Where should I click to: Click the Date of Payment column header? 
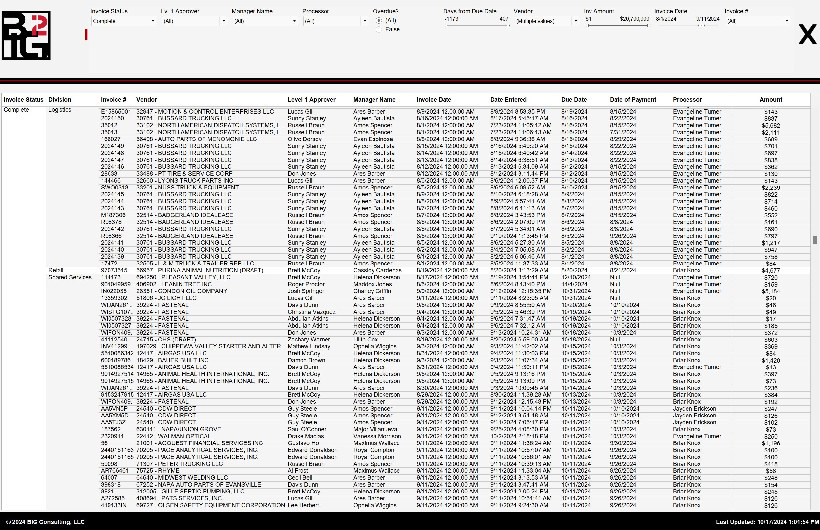pos(633,100)
